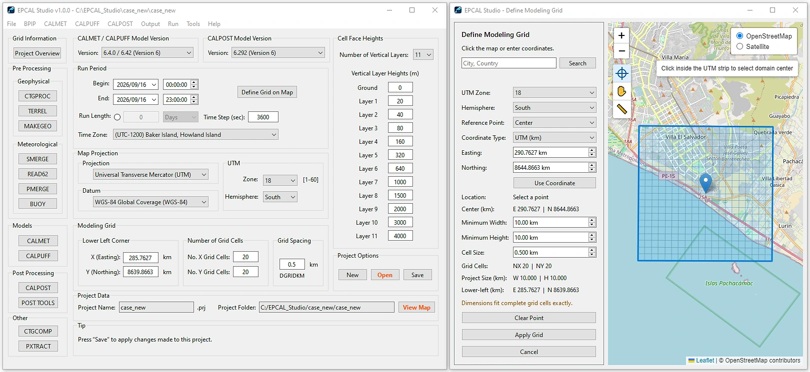Click Define Grid on Map button
The image size is (810, 372).
pos(267,92)
